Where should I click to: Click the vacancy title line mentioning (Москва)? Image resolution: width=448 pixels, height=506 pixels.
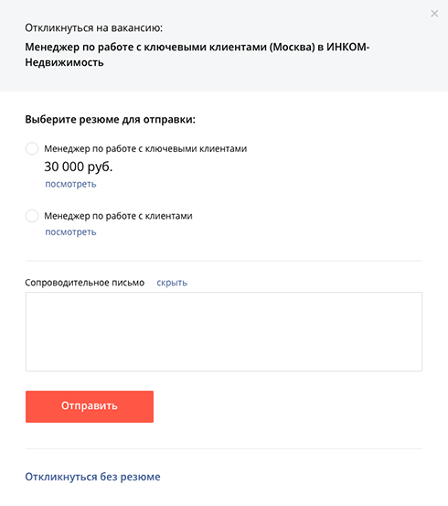pyautogui.click(x=197, y=47)
